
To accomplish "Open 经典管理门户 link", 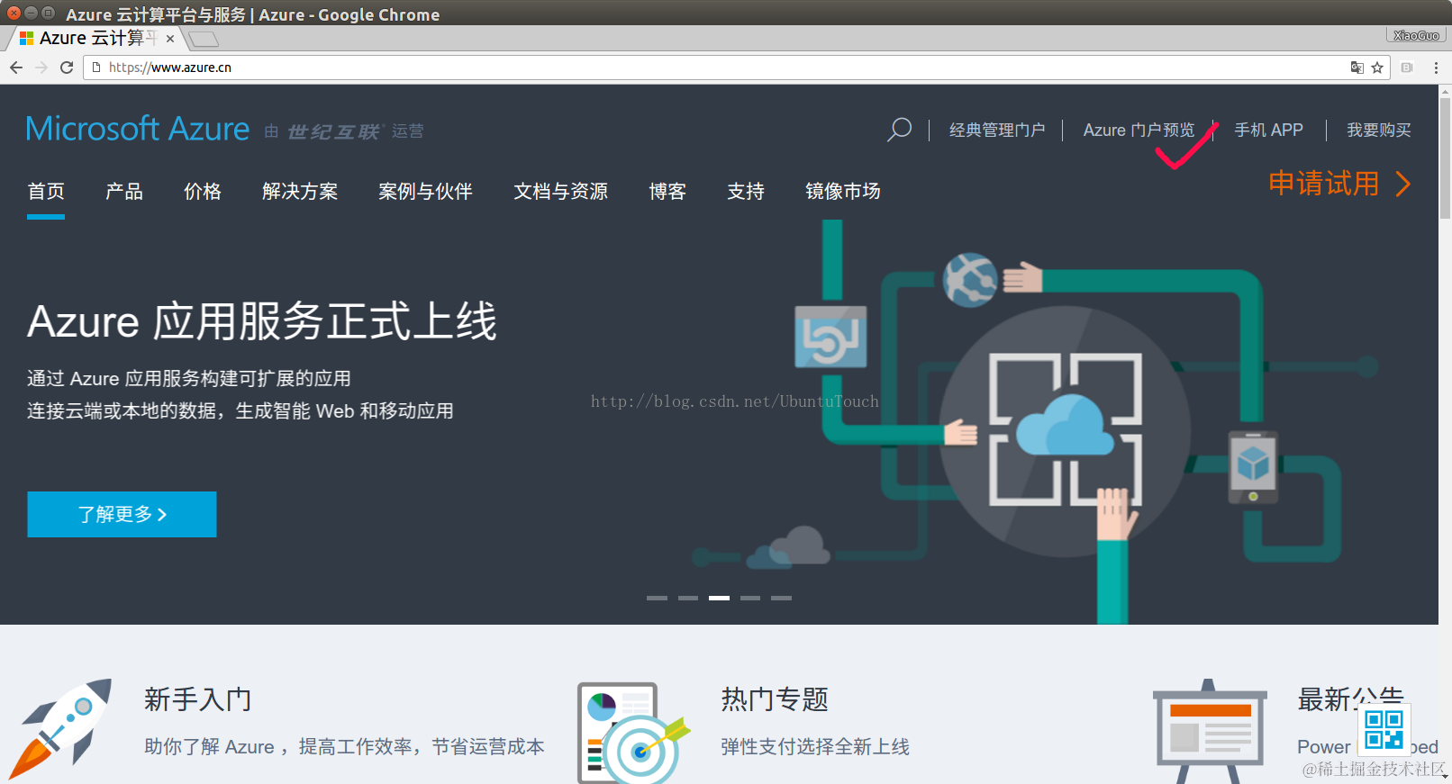I will point(997,131).
